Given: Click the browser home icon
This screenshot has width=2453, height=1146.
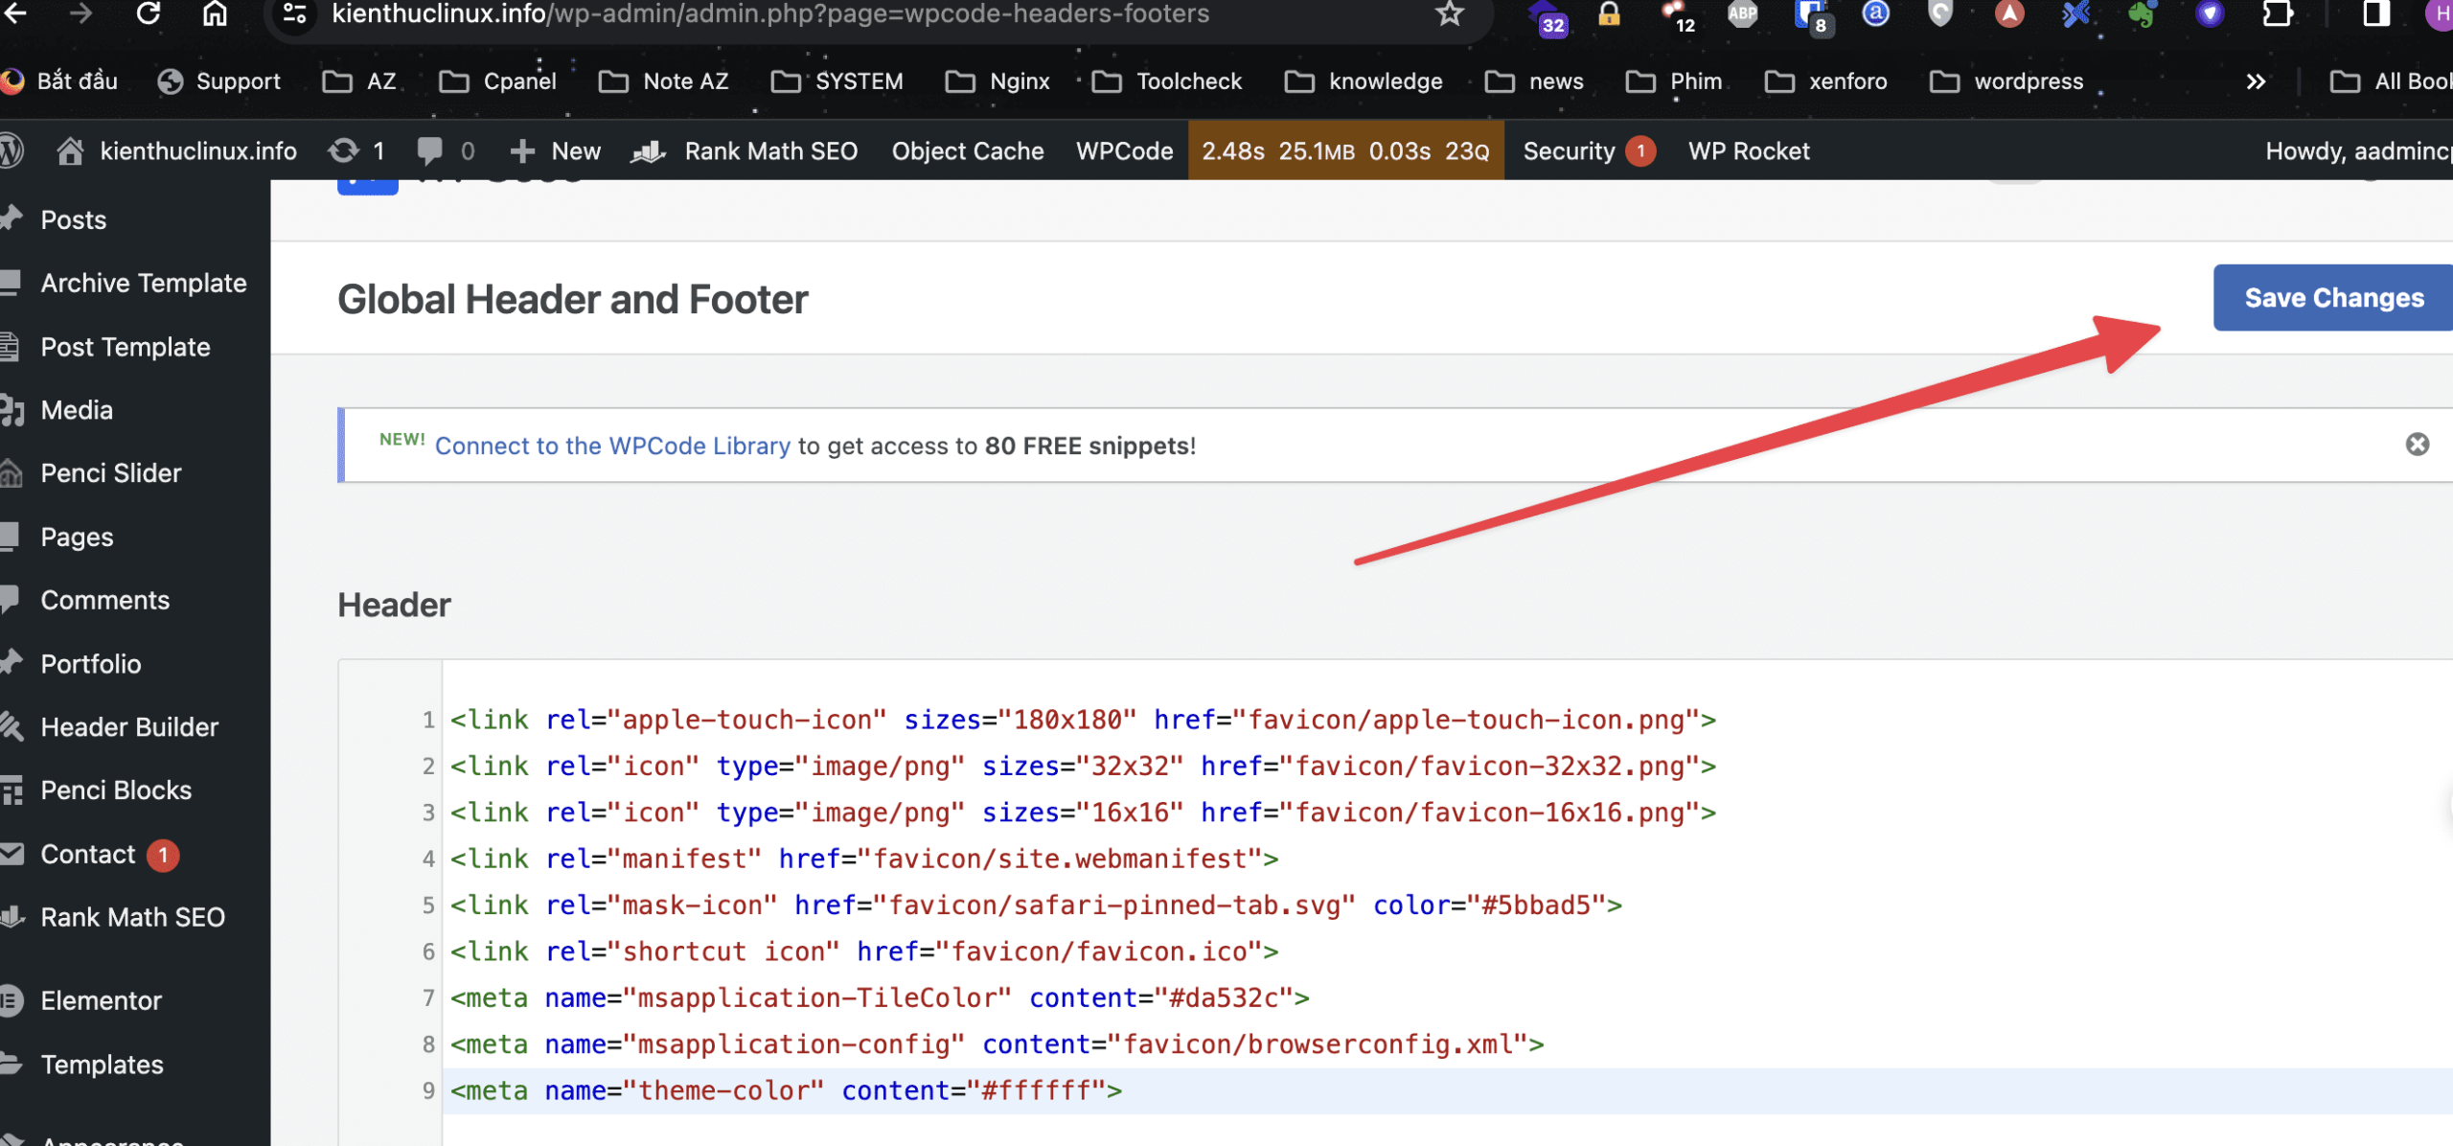Looking at the screenshot, I should click(215, 14).
